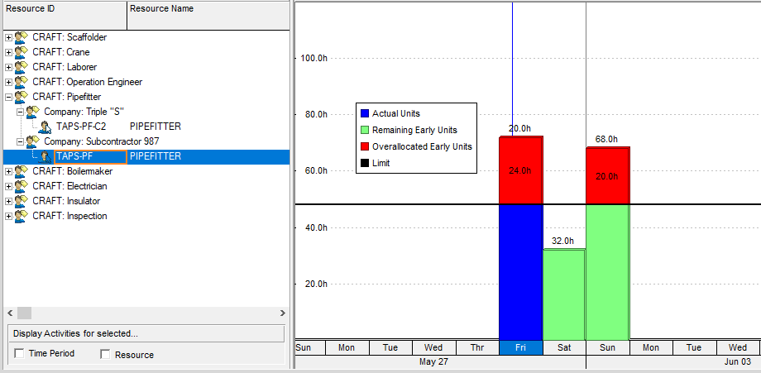Click the TAPS-PF-C2 pipefitter resource icon

pos(45,127)
